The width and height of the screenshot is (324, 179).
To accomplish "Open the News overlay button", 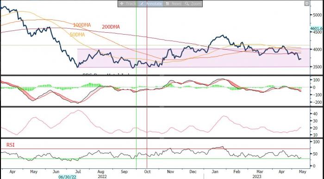I will coord(174,4).
